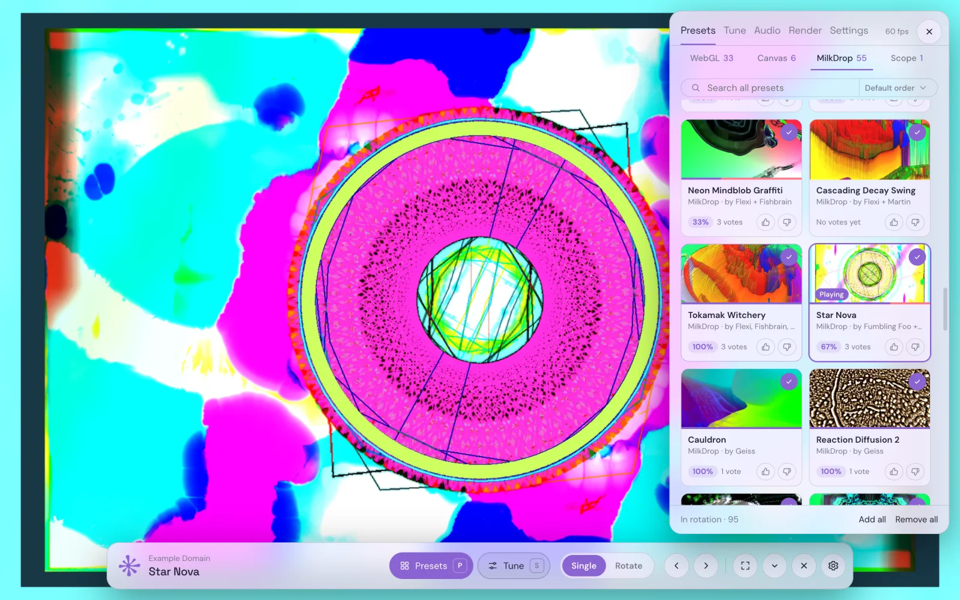Downvote the Cauldron preset
This screenshot has height=600, width=960.
787,472
